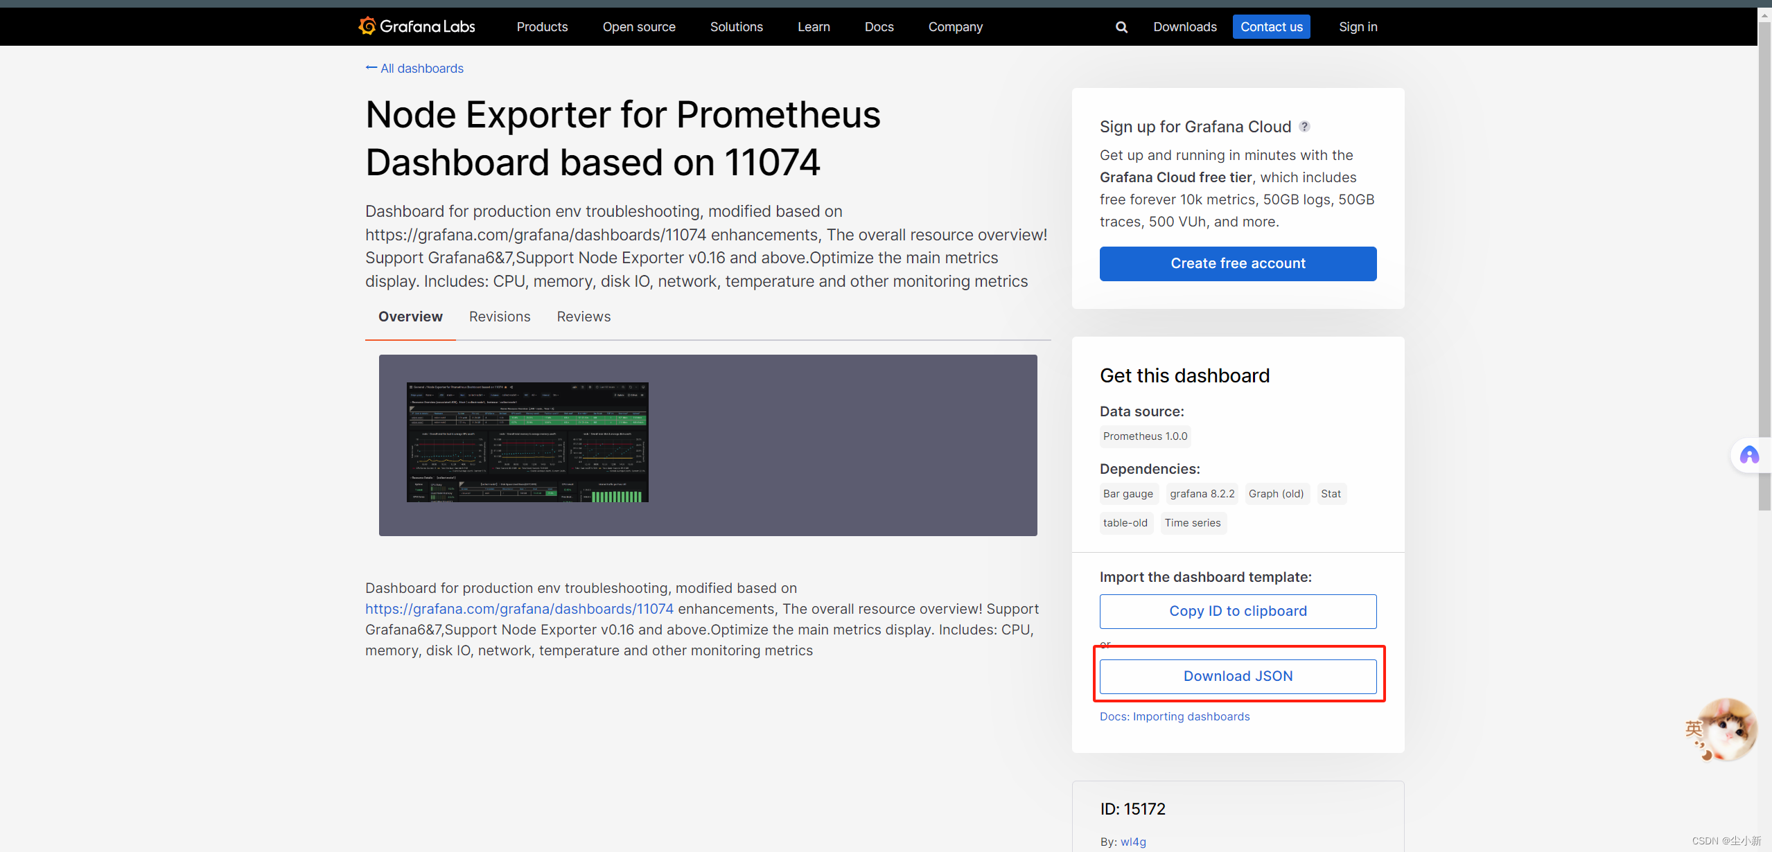
Task: Open the Products menu
Action: [x=542, y=27]
